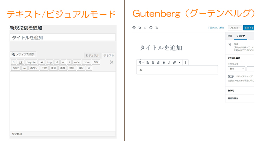The image size is (263, 141).
Task: Click the code quicktag button
Action: pos(77,62)
